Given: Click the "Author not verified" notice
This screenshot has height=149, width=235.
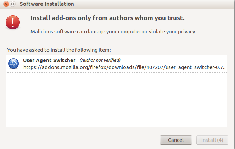Looking at the screenshot, I should (x=100, y=60).
